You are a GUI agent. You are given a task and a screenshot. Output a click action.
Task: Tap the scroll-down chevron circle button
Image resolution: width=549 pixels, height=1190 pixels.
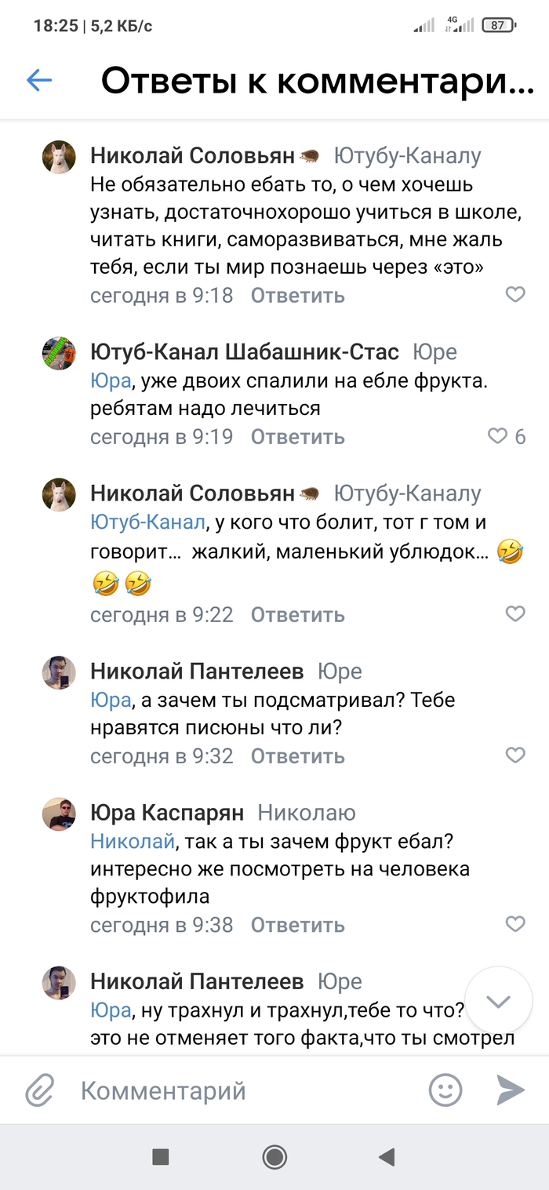(x=499, y=1001)
